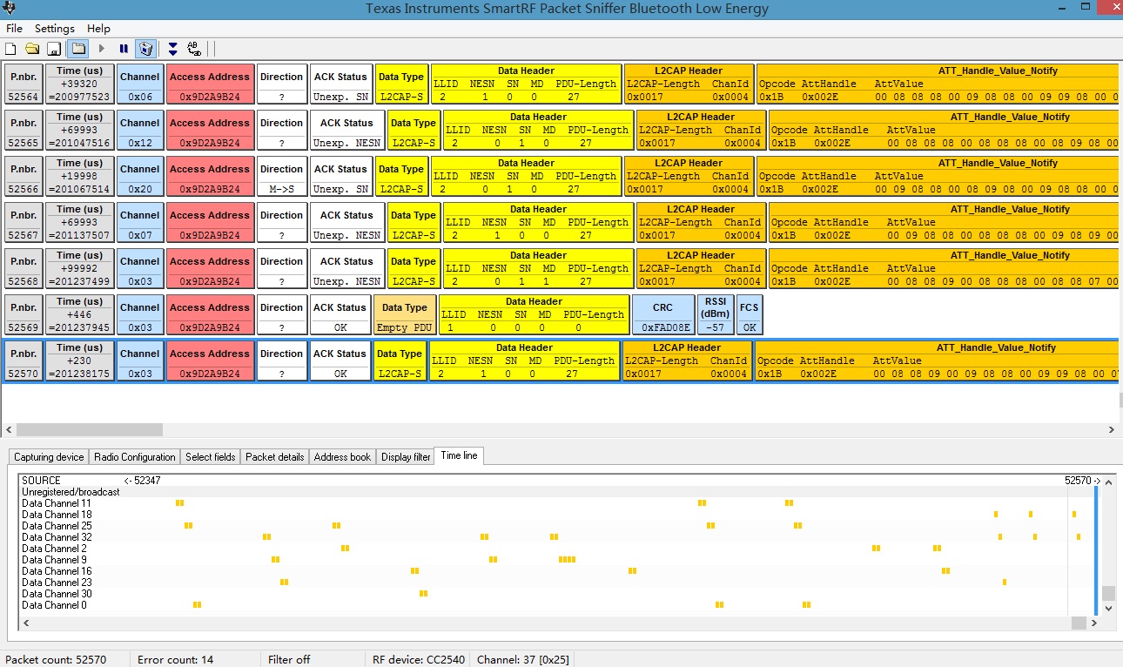The width and height of the screenshot is (1123, 667).
Task: Pause packet capture with the pause icon
Action: coord(124,49)
